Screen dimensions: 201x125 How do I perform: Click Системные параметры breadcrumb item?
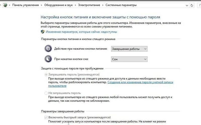tap(121, 5)
